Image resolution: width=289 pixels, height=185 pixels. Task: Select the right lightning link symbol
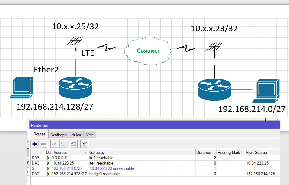[186, 49]
